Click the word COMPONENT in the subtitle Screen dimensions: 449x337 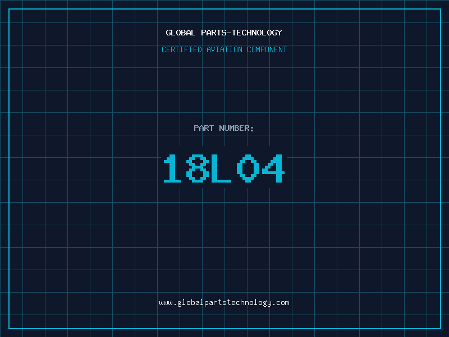point(267,49)
